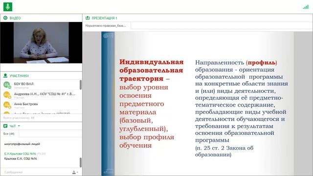Click the Презентация 1 share icon
Viewport: 313px width, 176px height.
pos(88,18)
